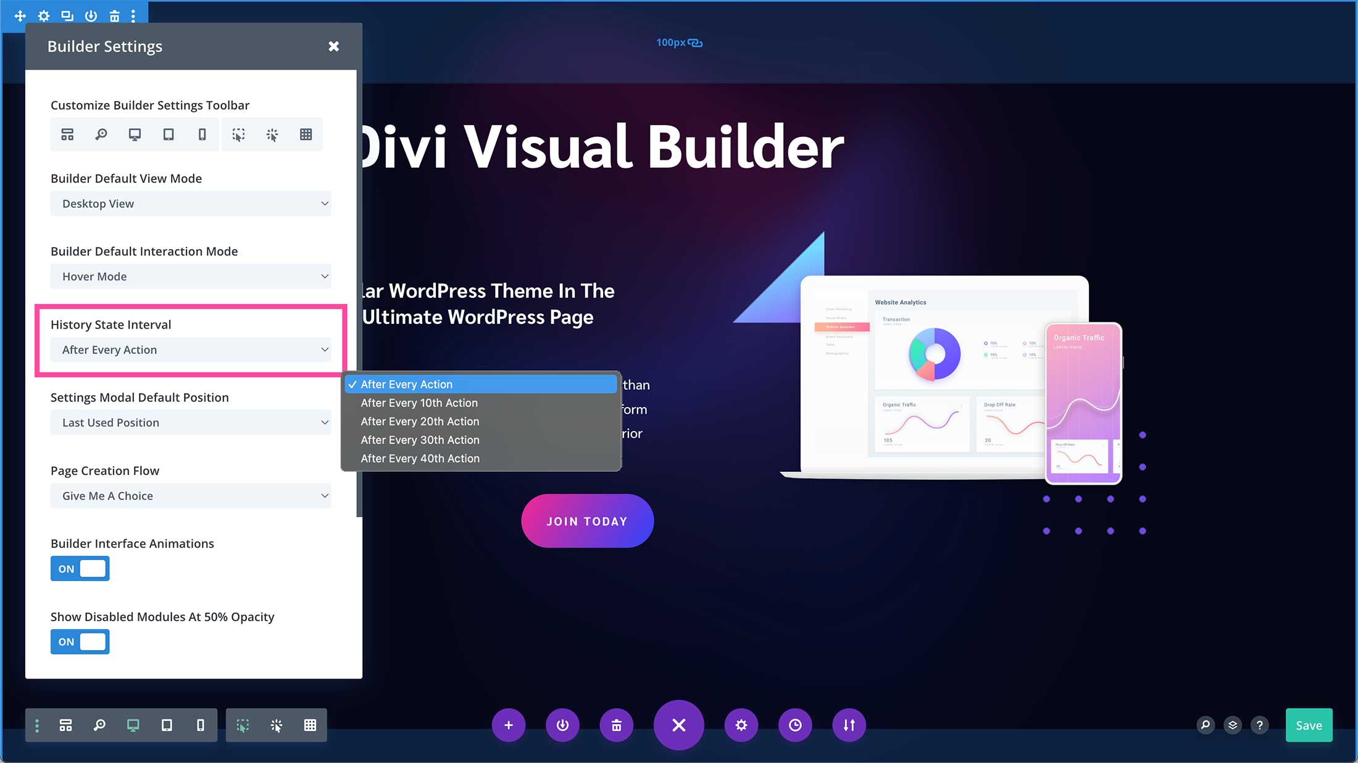Image resolution: width=1358 pixels, height=763 pixels.
Task: Open Builder Default View Mode dropdown
Action: click(x=191, y=204)
